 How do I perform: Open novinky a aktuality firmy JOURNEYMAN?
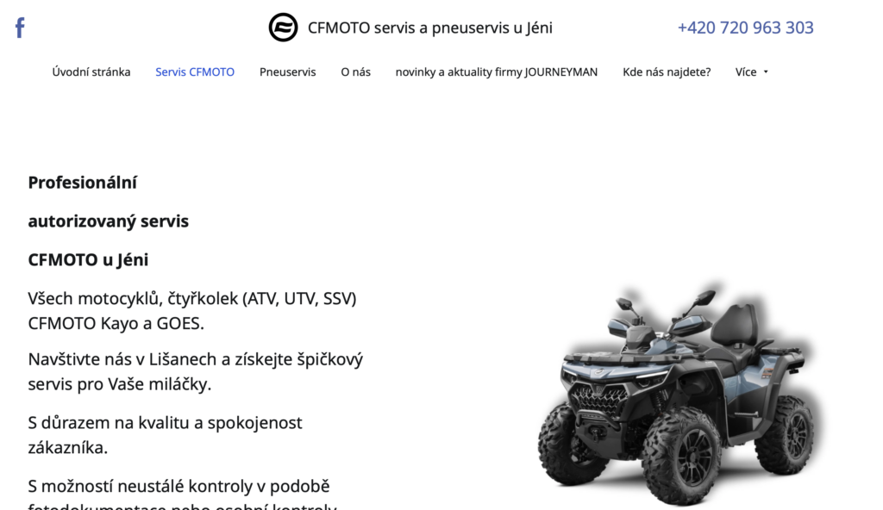[x=497, y=72]
